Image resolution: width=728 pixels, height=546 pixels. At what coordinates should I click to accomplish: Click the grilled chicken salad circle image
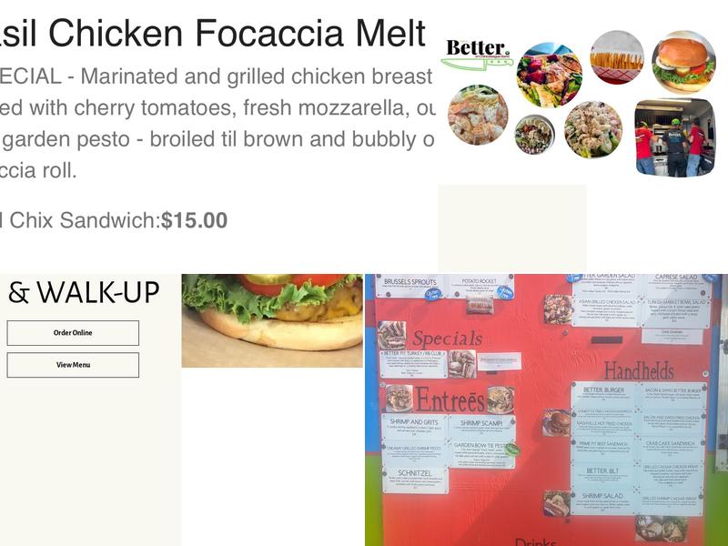(x=550, y=75)
